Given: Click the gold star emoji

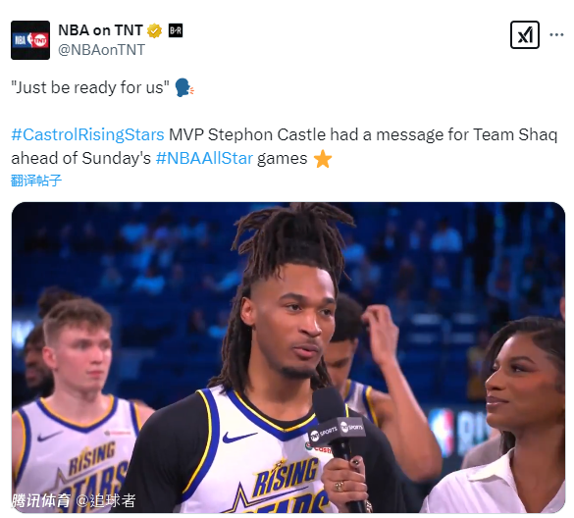Looking at the screenshot, I should tap(323, 159).
